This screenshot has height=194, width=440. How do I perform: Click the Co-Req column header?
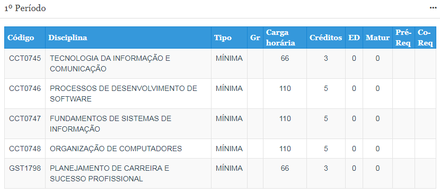point(425,38)
